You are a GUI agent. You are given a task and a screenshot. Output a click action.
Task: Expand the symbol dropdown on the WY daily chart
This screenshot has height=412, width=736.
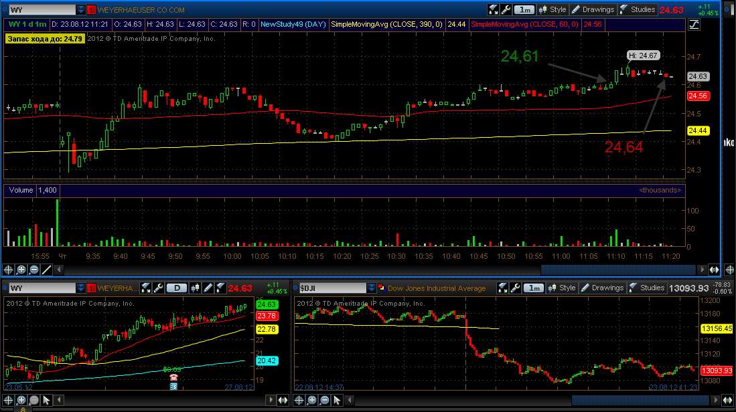[81, 288]
